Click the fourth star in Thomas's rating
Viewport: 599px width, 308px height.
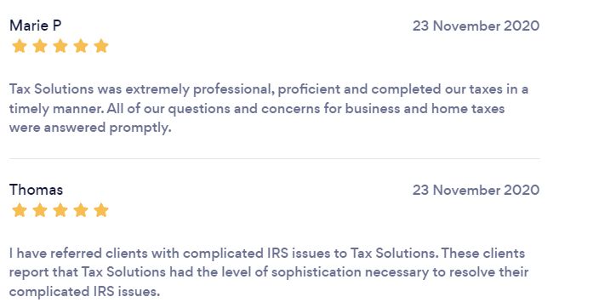[x=81, y=210]
